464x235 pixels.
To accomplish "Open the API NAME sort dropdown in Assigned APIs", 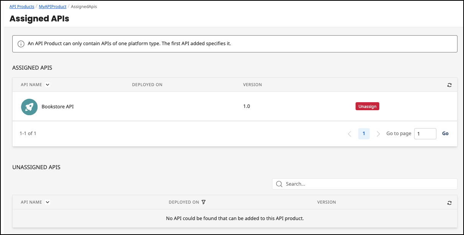I will [x=47, y=85].
